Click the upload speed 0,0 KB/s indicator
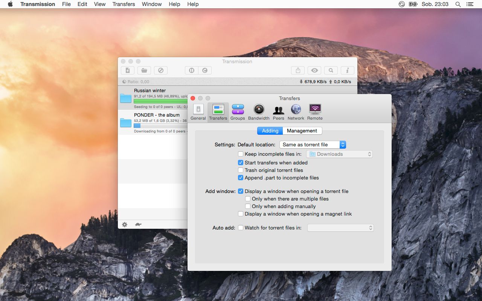482x301 pixels. coord(340,82)
